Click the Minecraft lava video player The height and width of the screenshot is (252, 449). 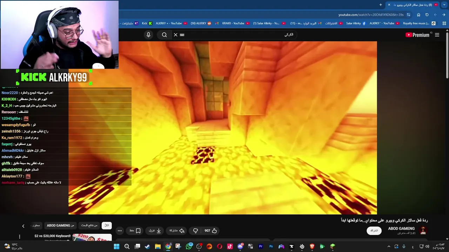[223, 128]
